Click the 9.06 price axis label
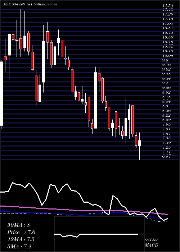This screenshot has width=180, height=252. point(166,88)
